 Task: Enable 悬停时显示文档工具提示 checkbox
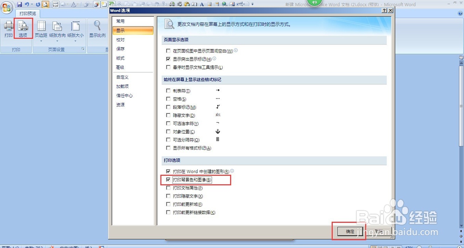(x=168, y=67)
